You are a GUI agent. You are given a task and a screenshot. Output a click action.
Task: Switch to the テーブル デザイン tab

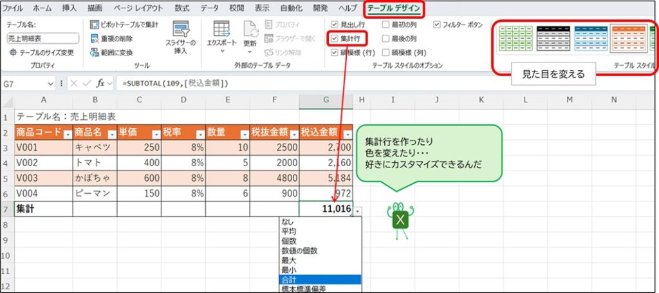click(394, 8)
